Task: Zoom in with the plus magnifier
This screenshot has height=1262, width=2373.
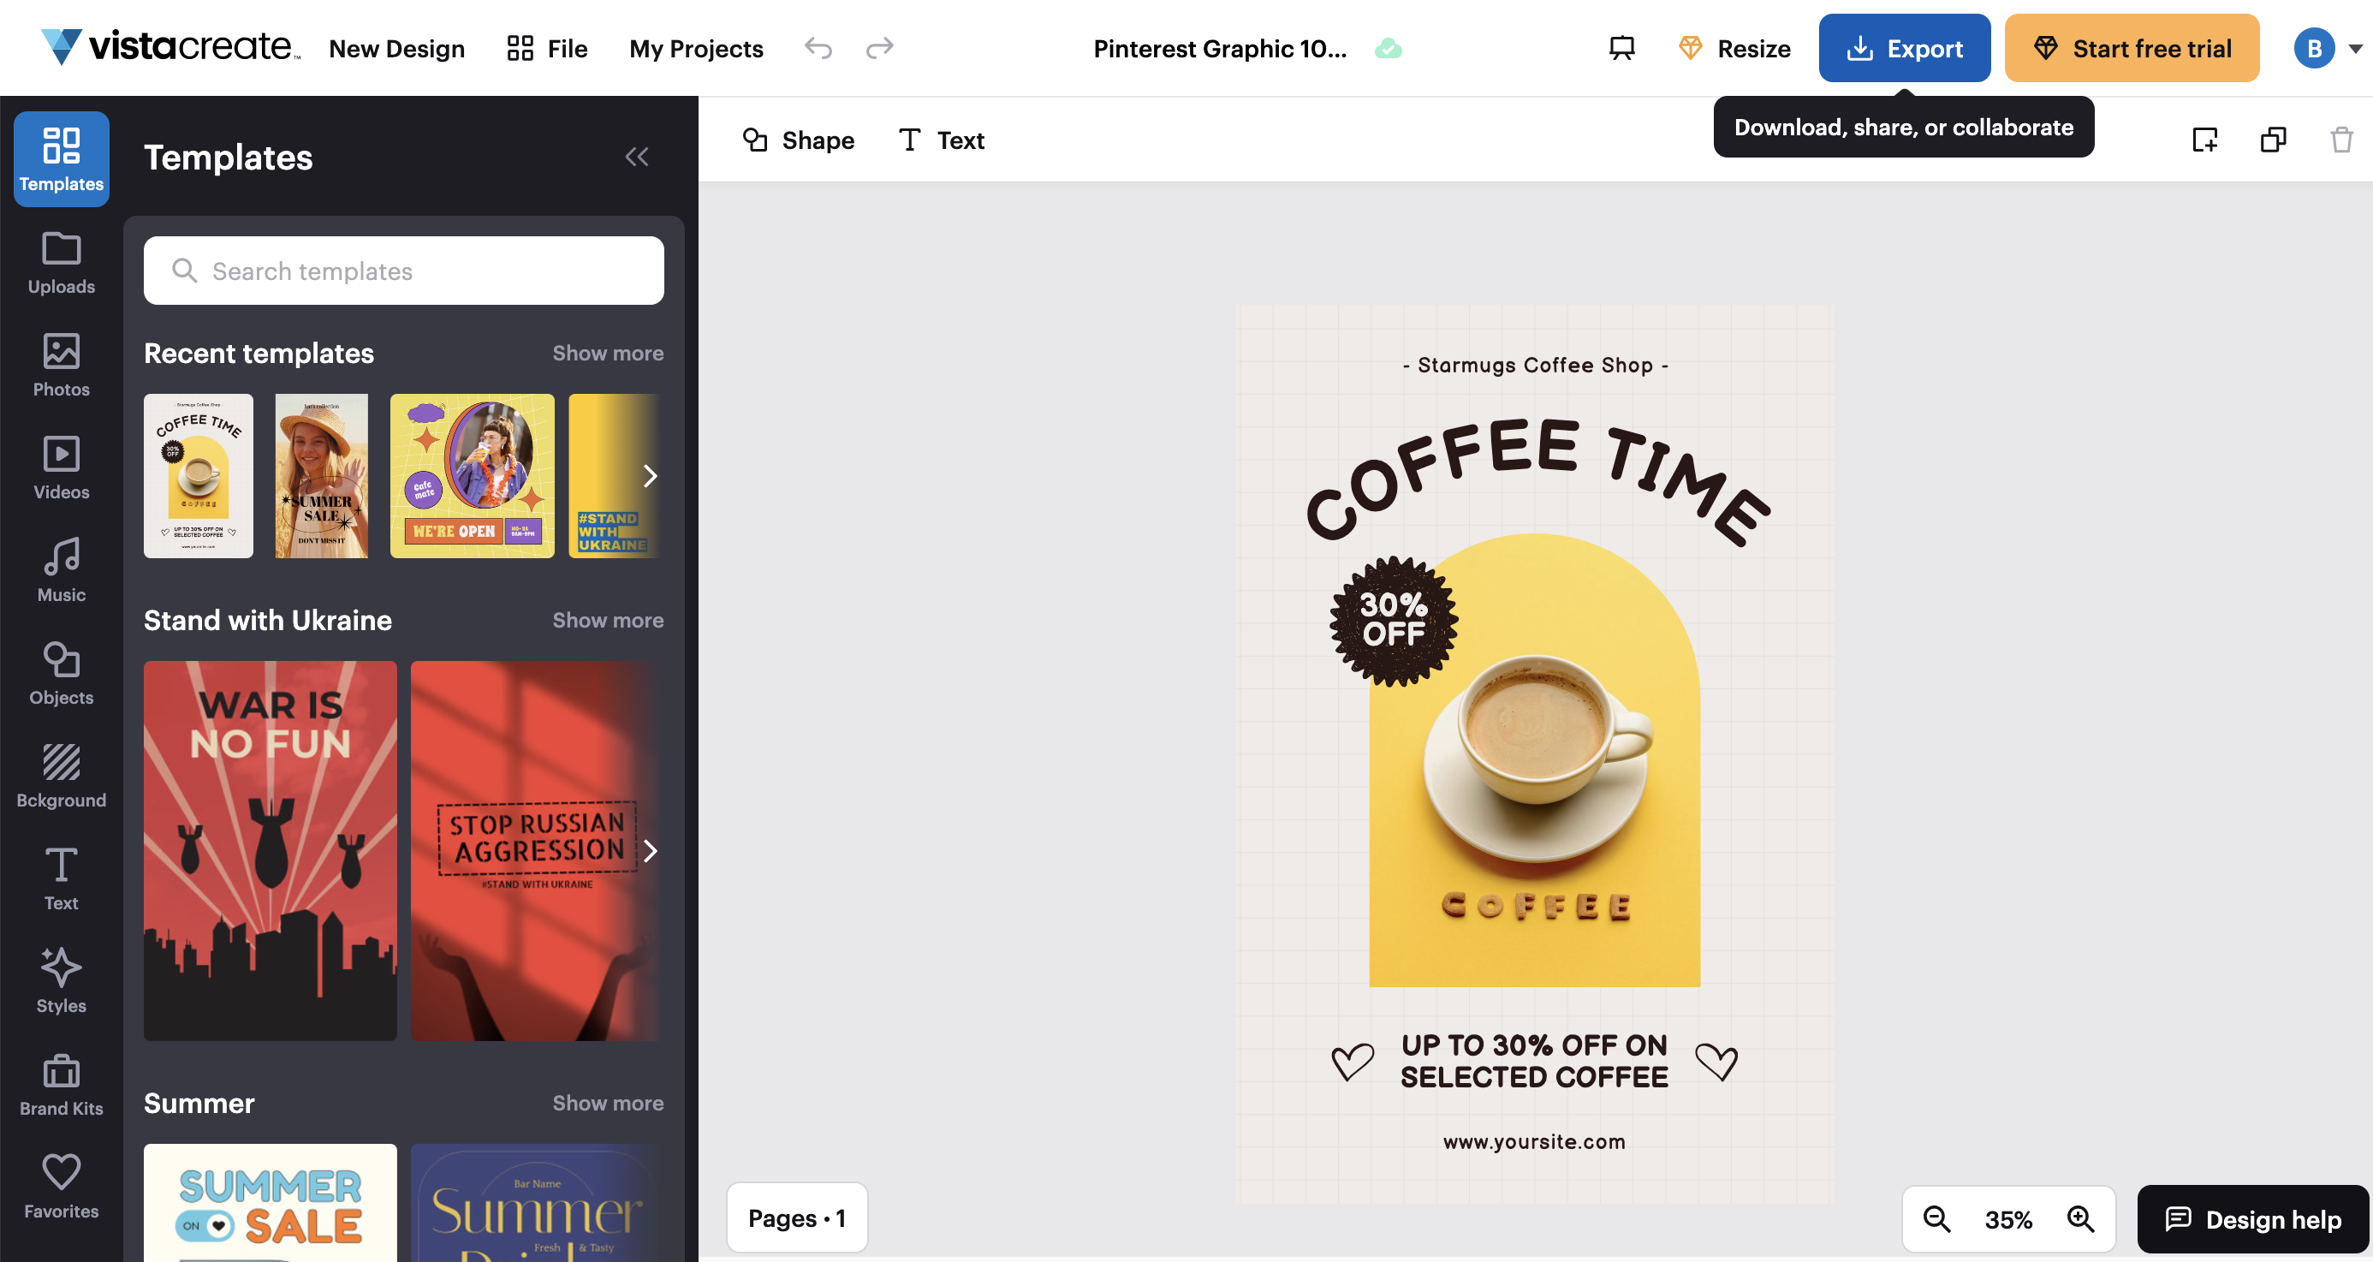Action: 2080,1218
